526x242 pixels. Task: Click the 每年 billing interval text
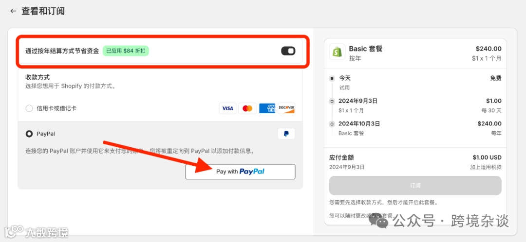point(496,133)
